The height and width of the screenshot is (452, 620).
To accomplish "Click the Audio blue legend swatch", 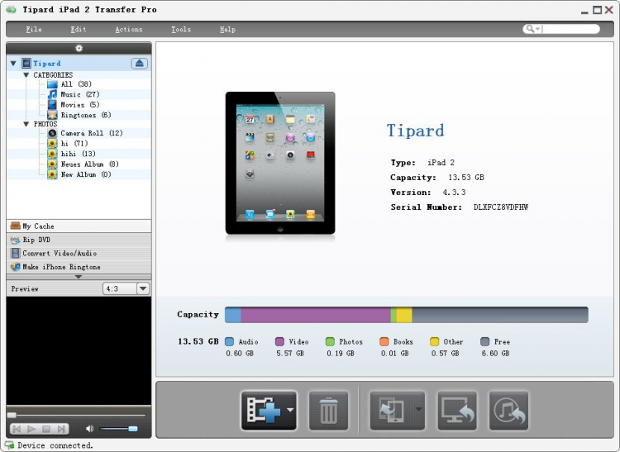I will [x=229, y=341].
